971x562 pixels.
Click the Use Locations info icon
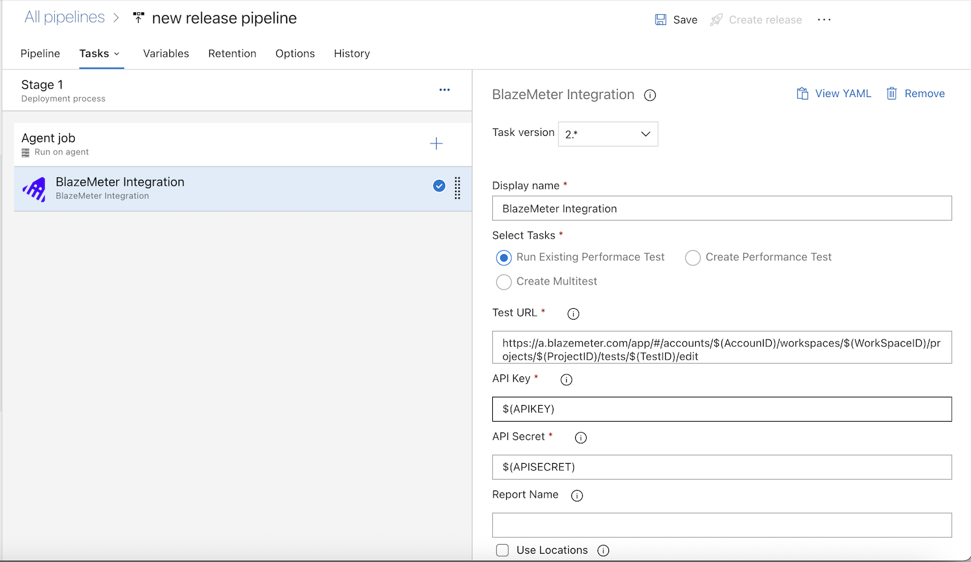(x=603, y=550)
